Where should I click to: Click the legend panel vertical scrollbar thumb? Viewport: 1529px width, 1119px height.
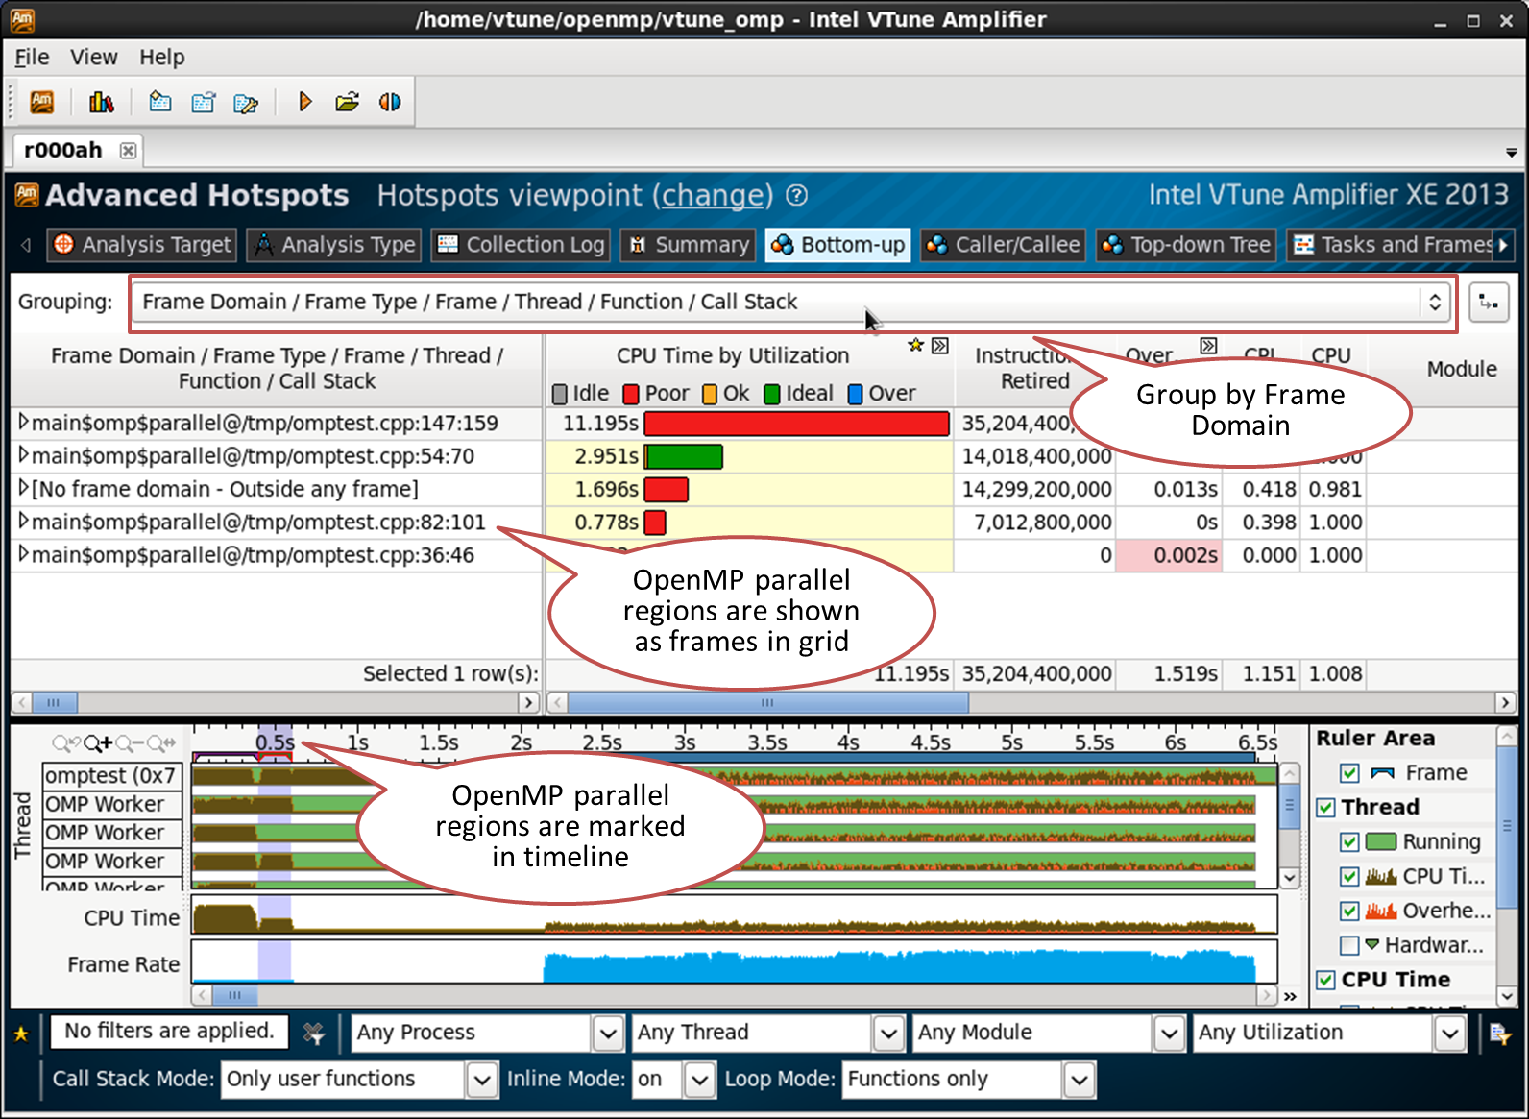tap(1507, 829)
